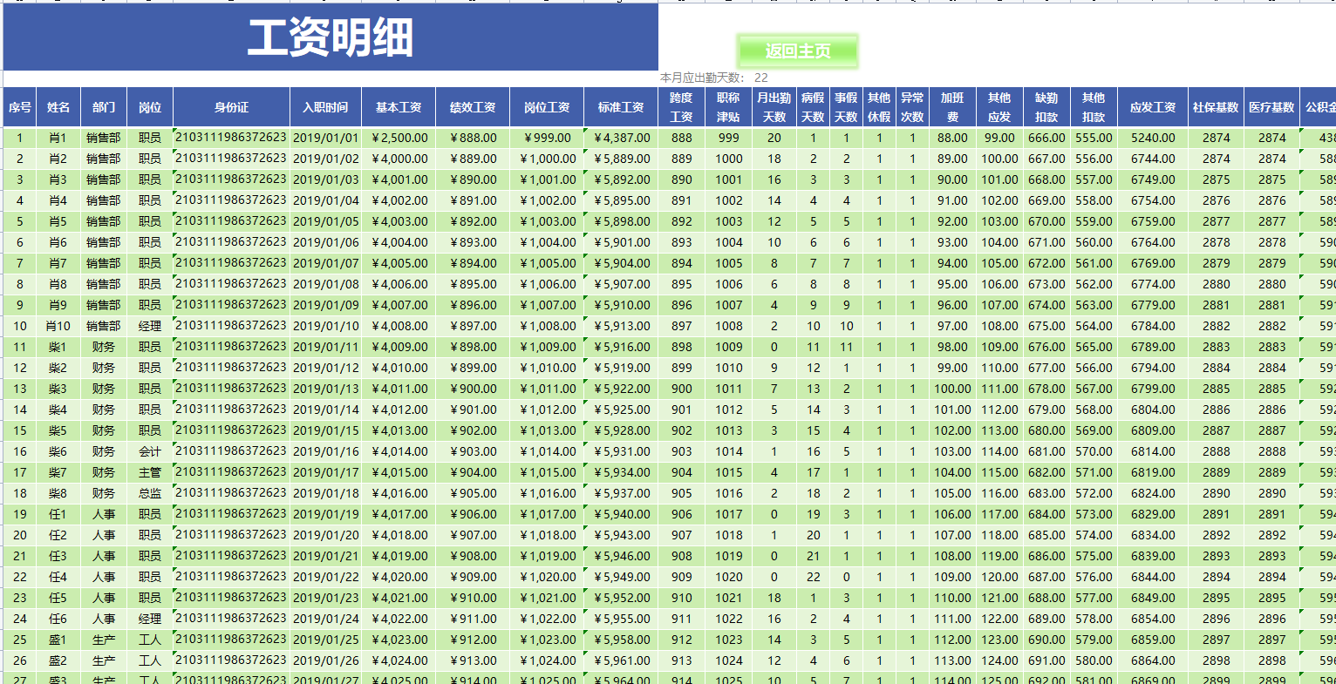Select the 社保基数 column header
This screenshot has height=684, width=1336.
coord(1216,107)
